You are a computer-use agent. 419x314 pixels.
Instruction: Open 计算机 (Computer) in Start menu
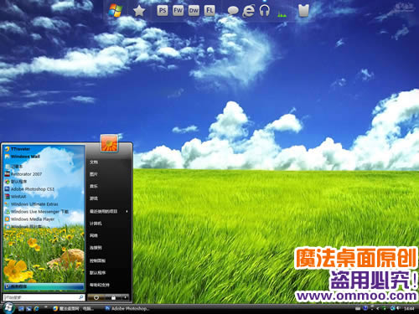point(96,224)
